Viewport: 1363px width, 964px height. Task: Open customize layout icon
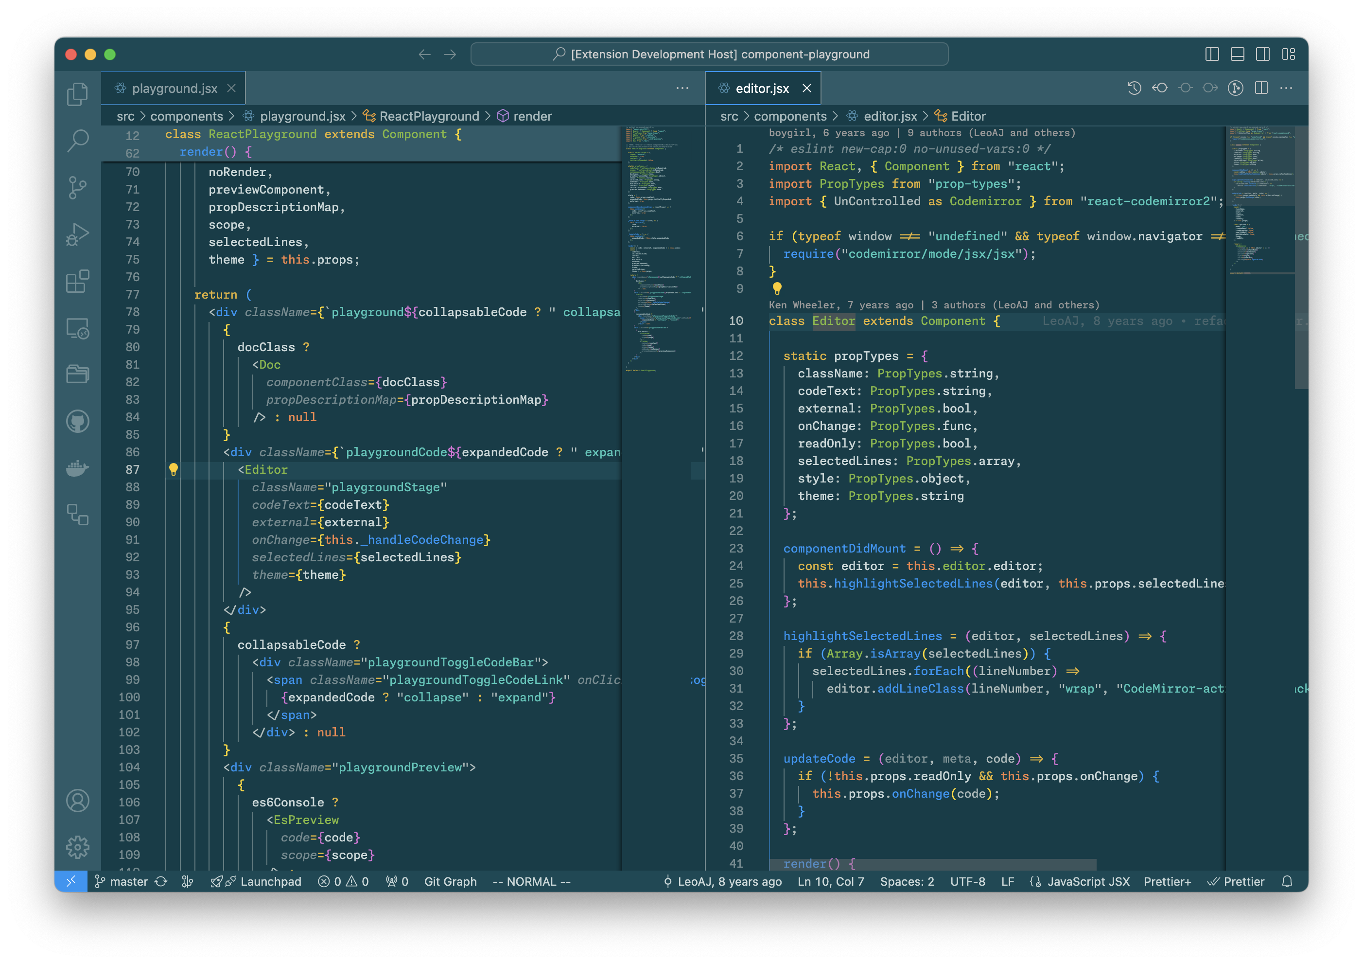point(1288,54)
